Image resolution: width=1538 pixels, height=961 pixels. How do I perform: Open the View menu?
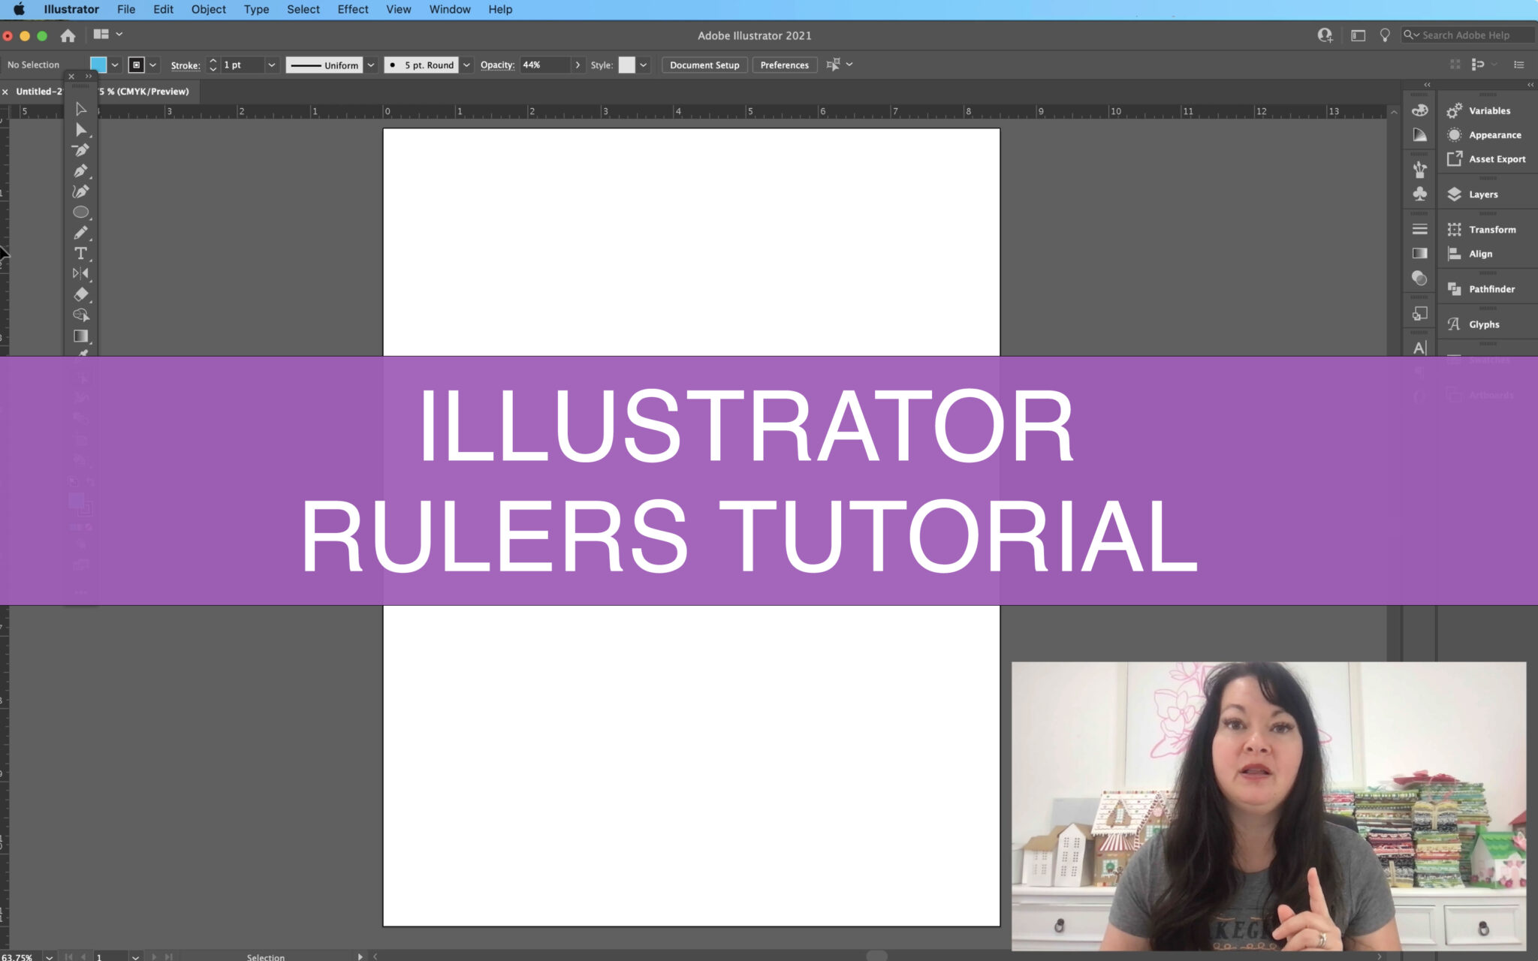coord(398,10)
